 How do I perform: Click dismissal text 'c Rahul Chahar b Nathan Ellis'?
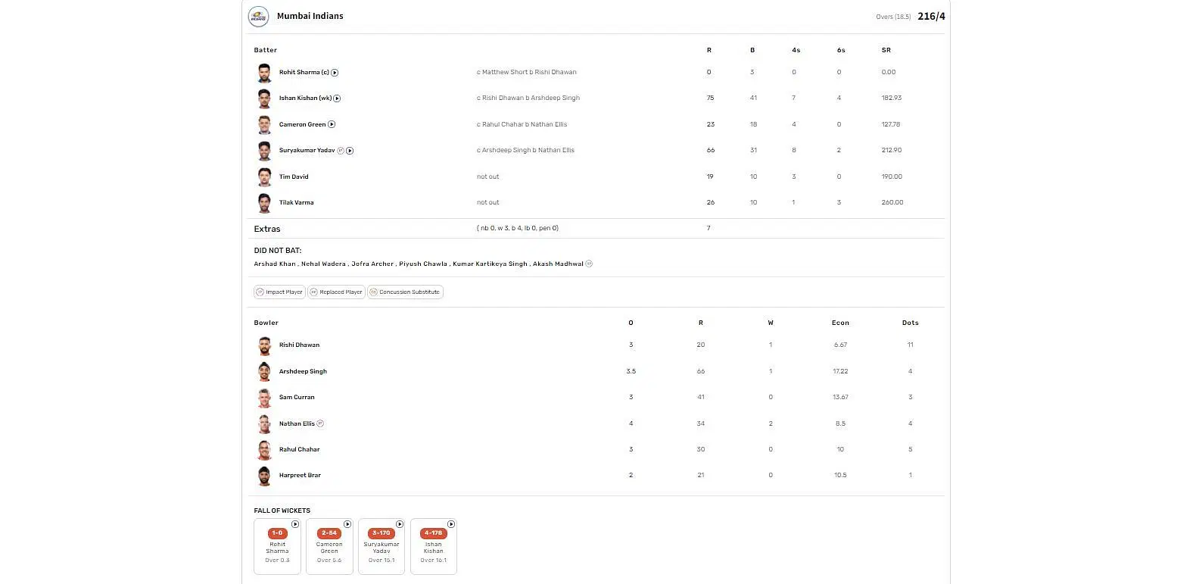coord(522,124)
